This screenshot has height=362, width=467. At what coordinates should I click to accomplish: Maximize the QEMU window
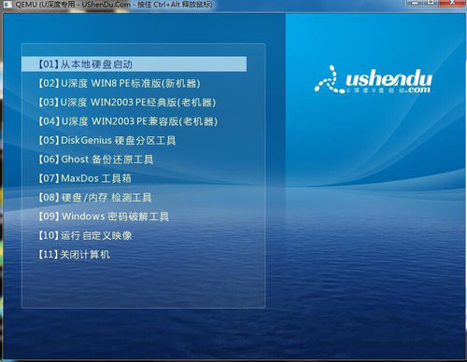point(431,3)
